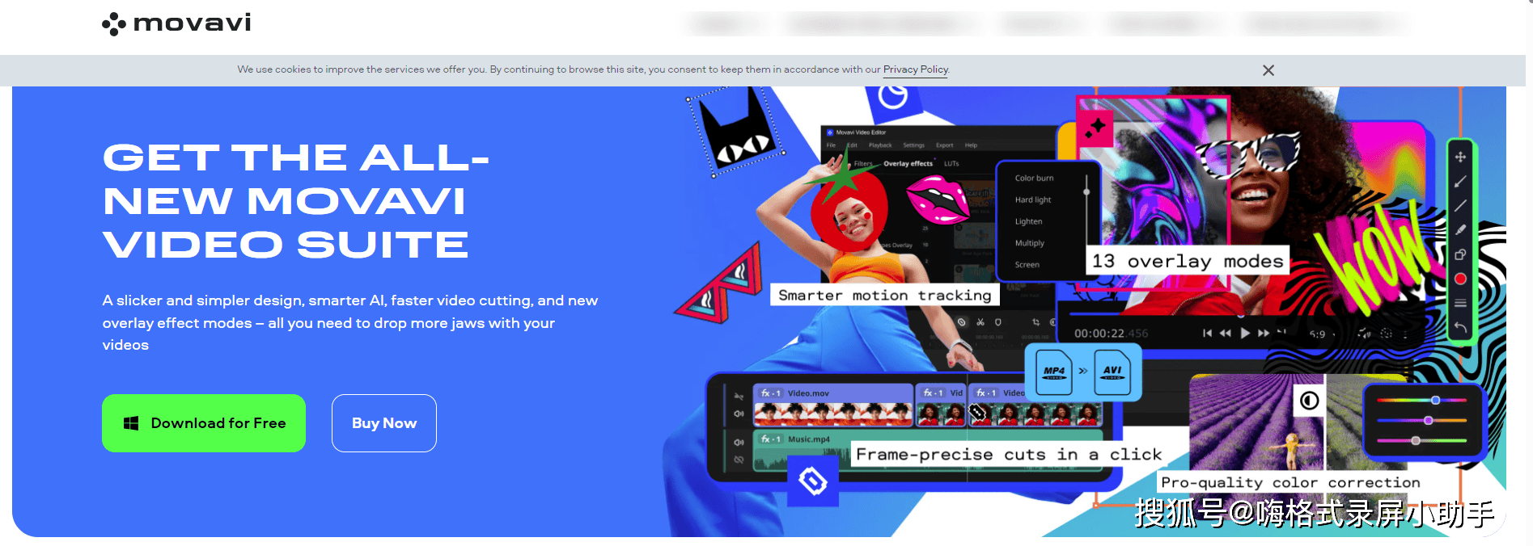The width and height of the screenshot is (1533, 546).
Task: Open line thickness three-lines icon
Action: (1460, 304)
